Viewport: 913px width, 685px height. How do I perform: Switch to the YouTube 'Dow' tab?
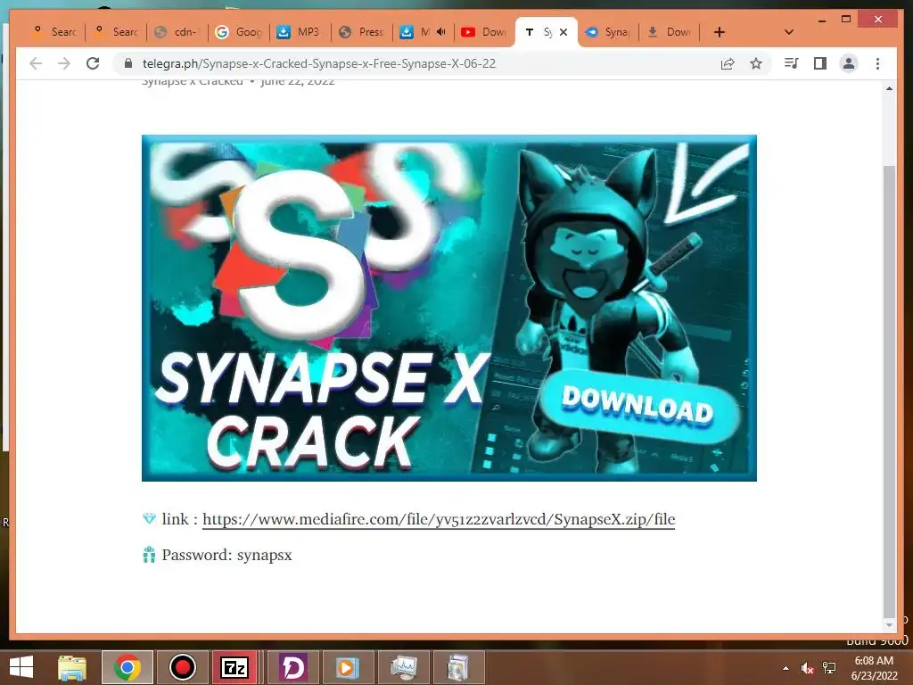coord(484,32)
